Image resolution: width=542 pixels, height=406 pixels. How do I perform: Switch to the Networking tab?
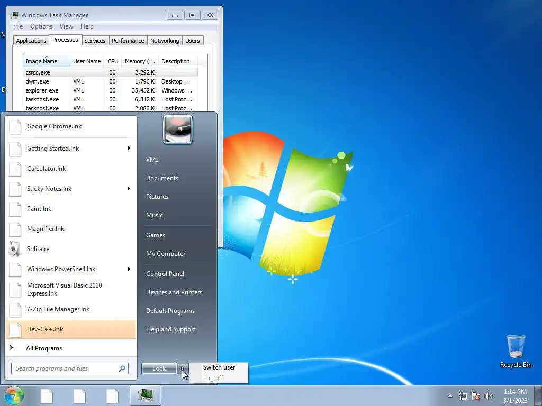pos(165,41)
